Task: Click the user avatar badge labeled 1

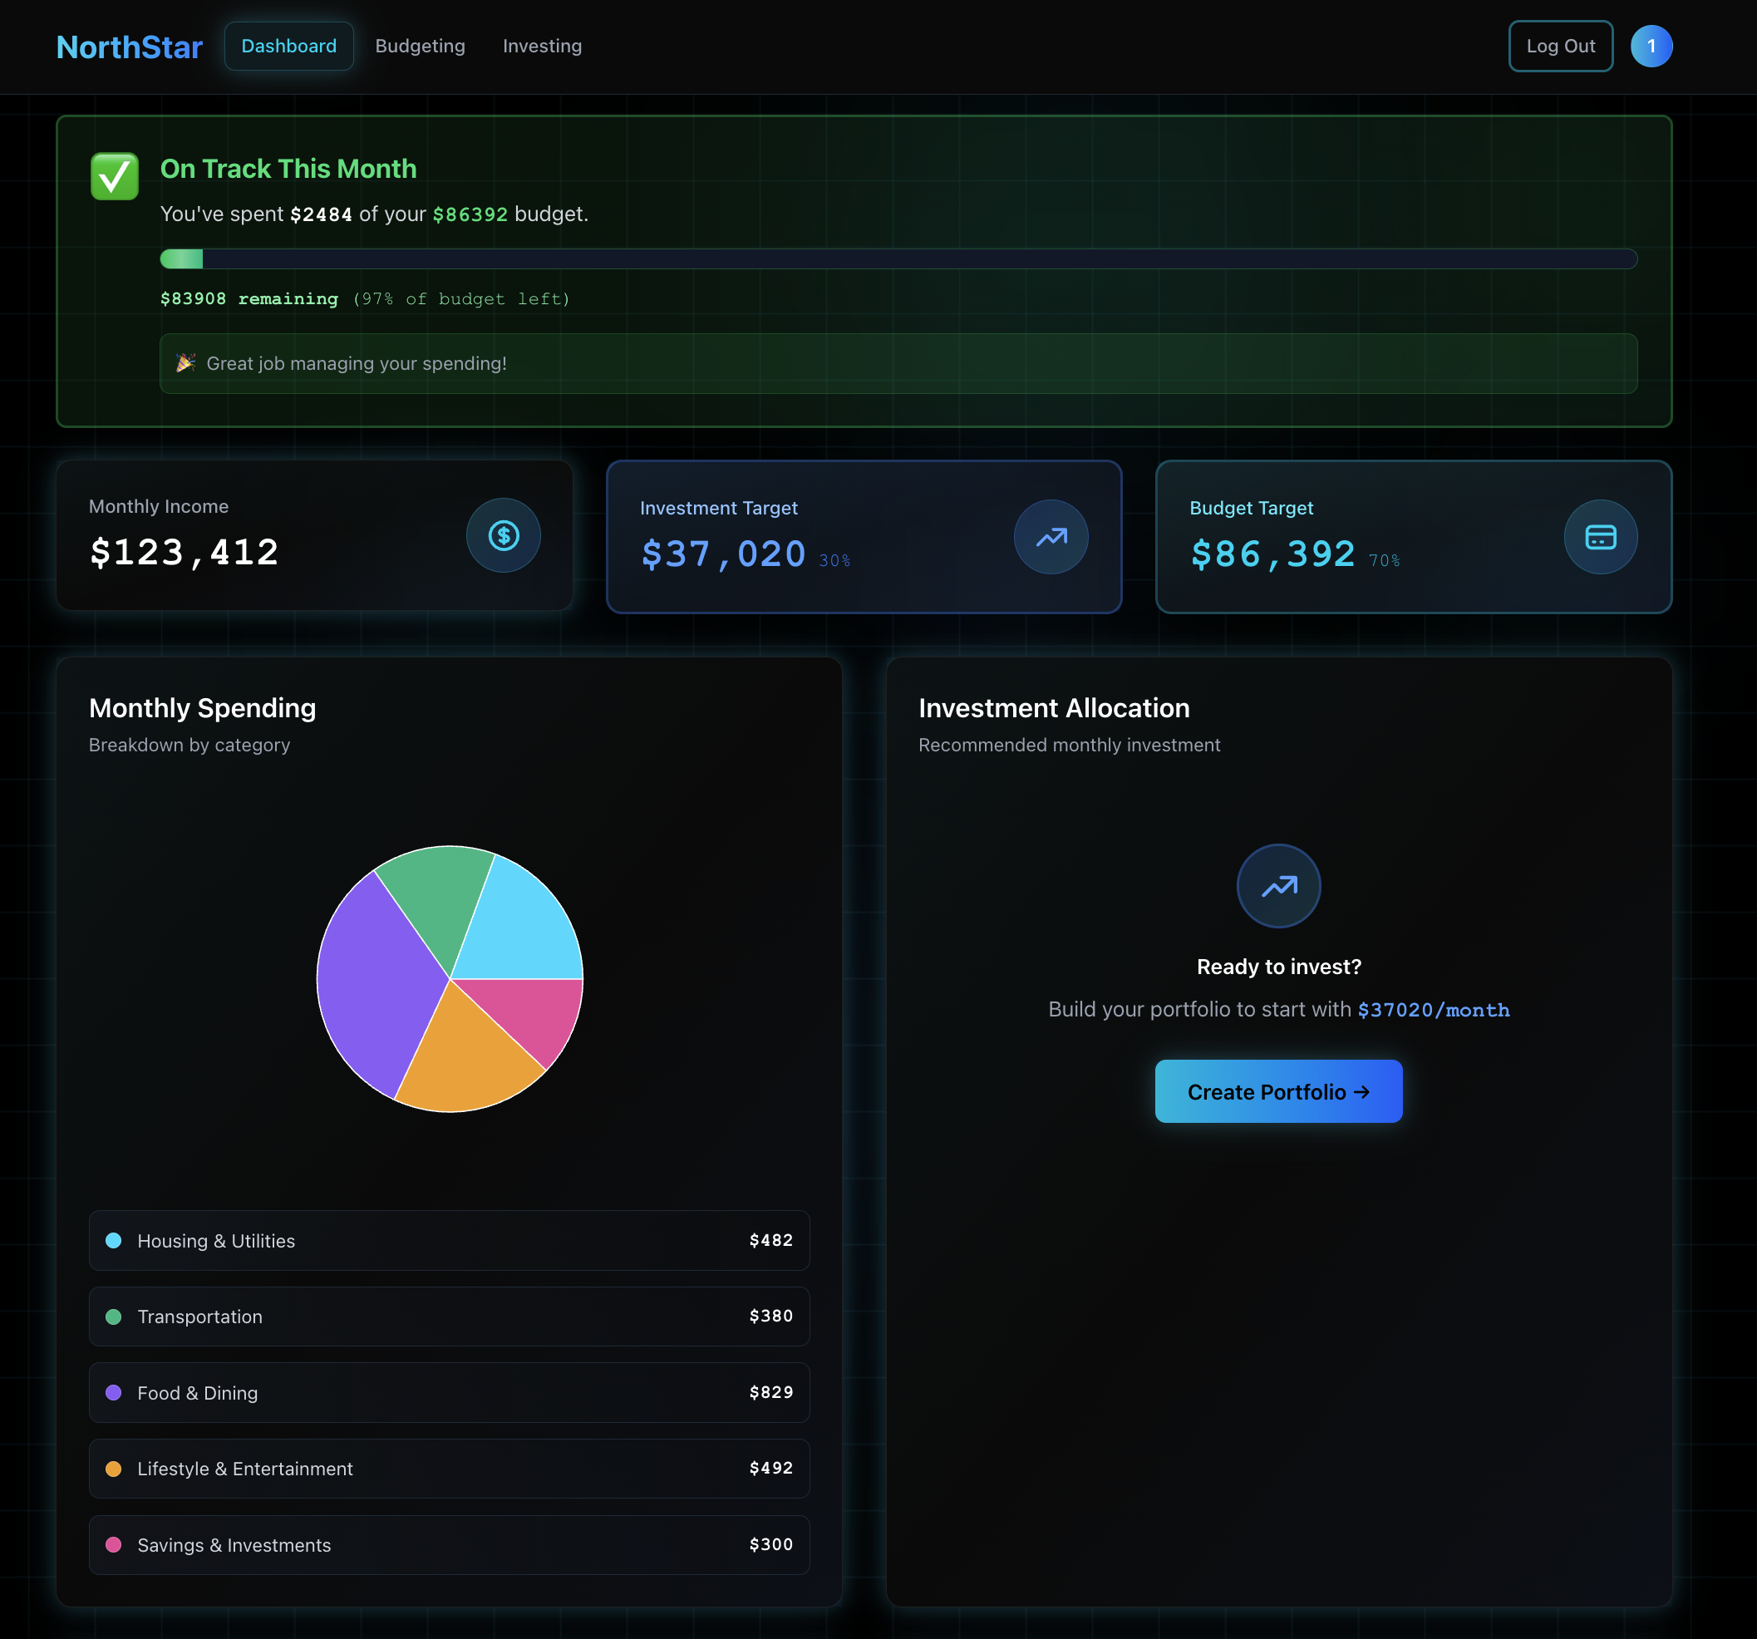Action: pos(1650,46)
